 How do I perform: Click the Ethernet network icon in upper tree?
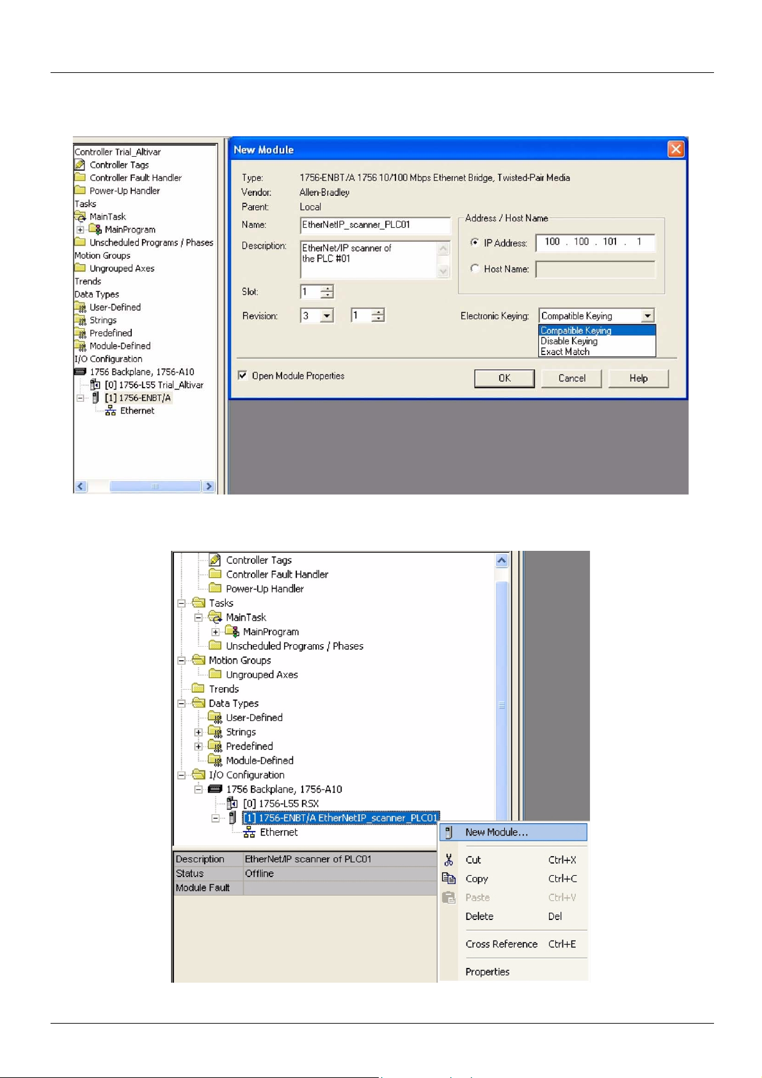click(111, 411)
